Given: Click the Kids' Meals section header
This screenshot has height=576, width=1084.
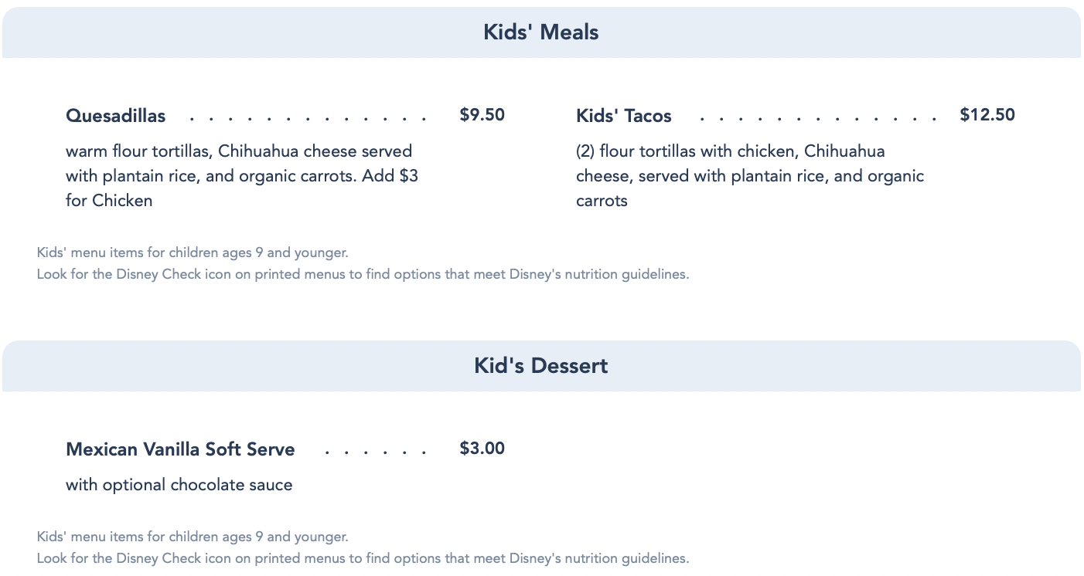Looking at the screenshot, I should (x=540, y=32).
